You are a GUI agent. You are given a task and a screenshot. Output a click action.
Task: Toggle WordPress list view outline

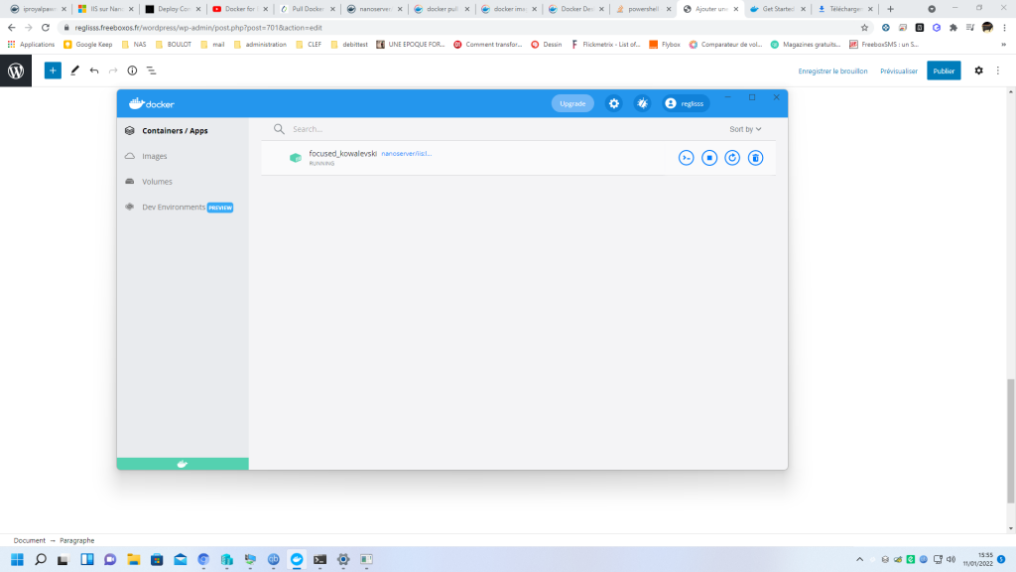click(x=152, y=71)
